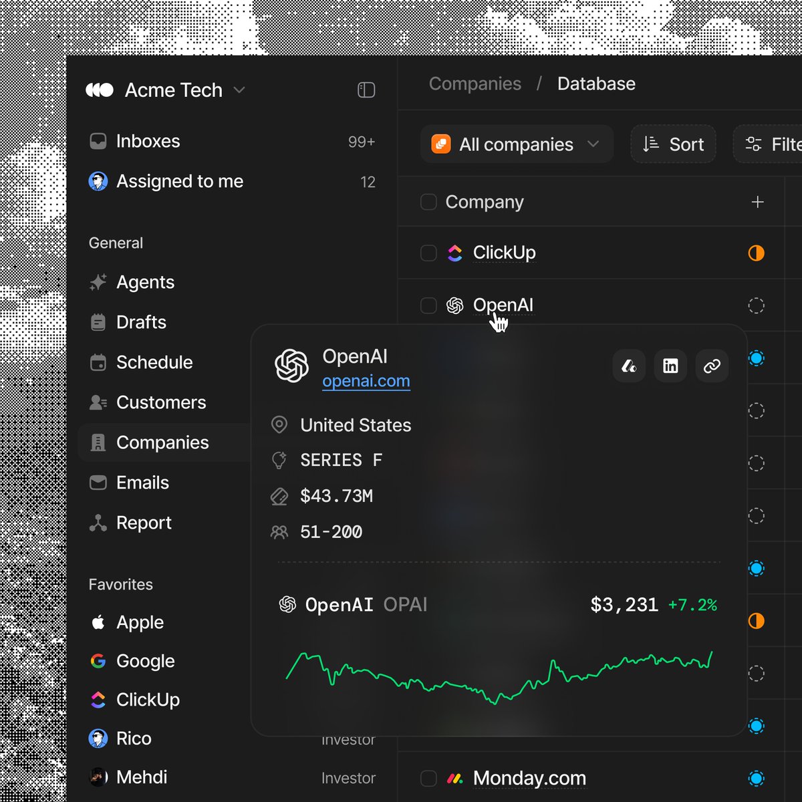
Task: Add a column with the plus icon
Action: click(x=757, y=202)
